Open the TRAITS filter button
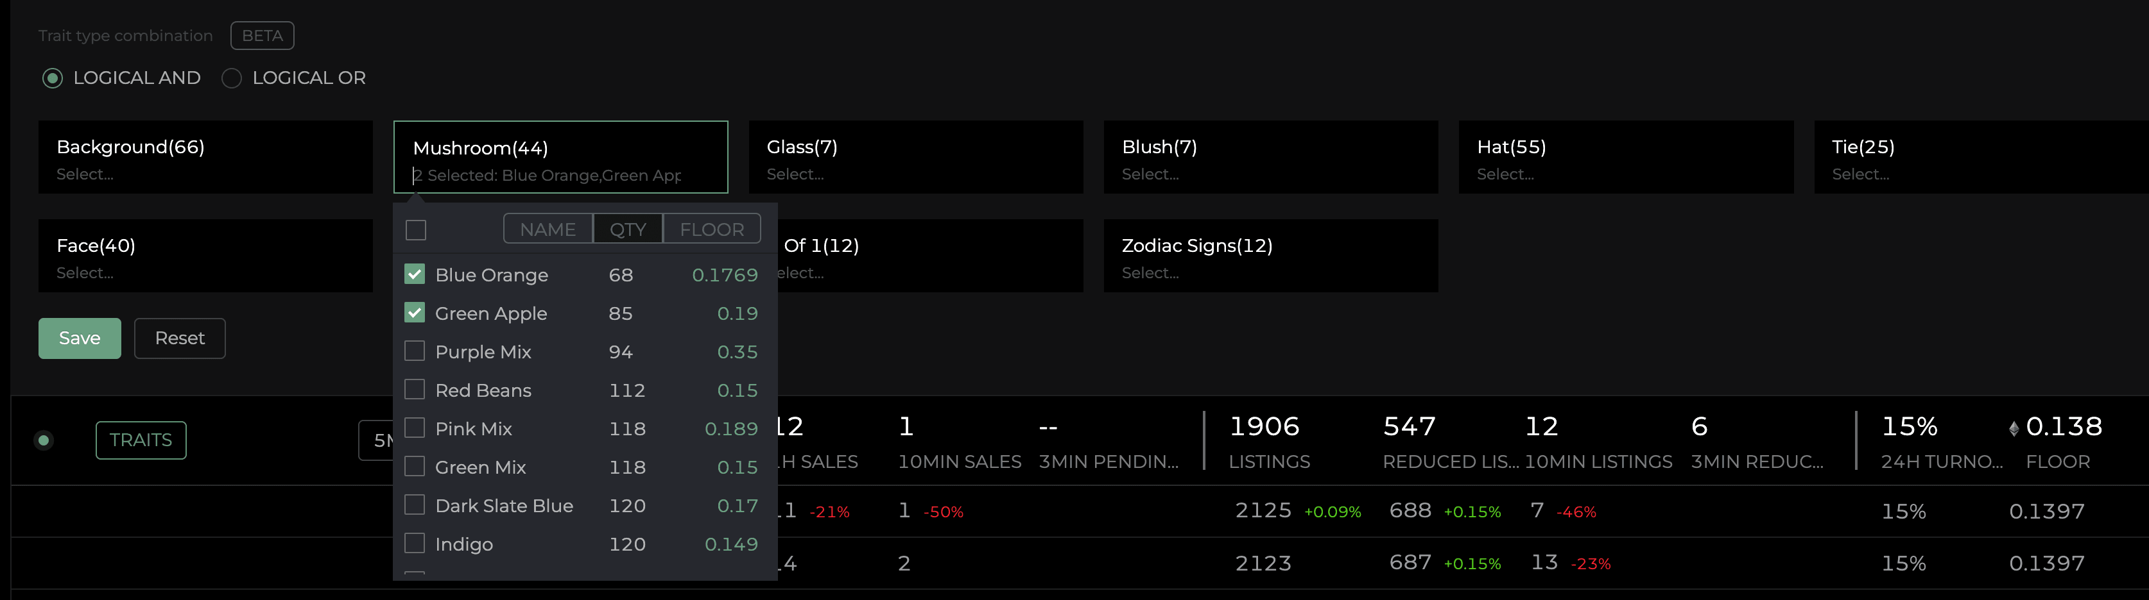The width and height of the screenshot is (2149, 600). pos(140,440)
